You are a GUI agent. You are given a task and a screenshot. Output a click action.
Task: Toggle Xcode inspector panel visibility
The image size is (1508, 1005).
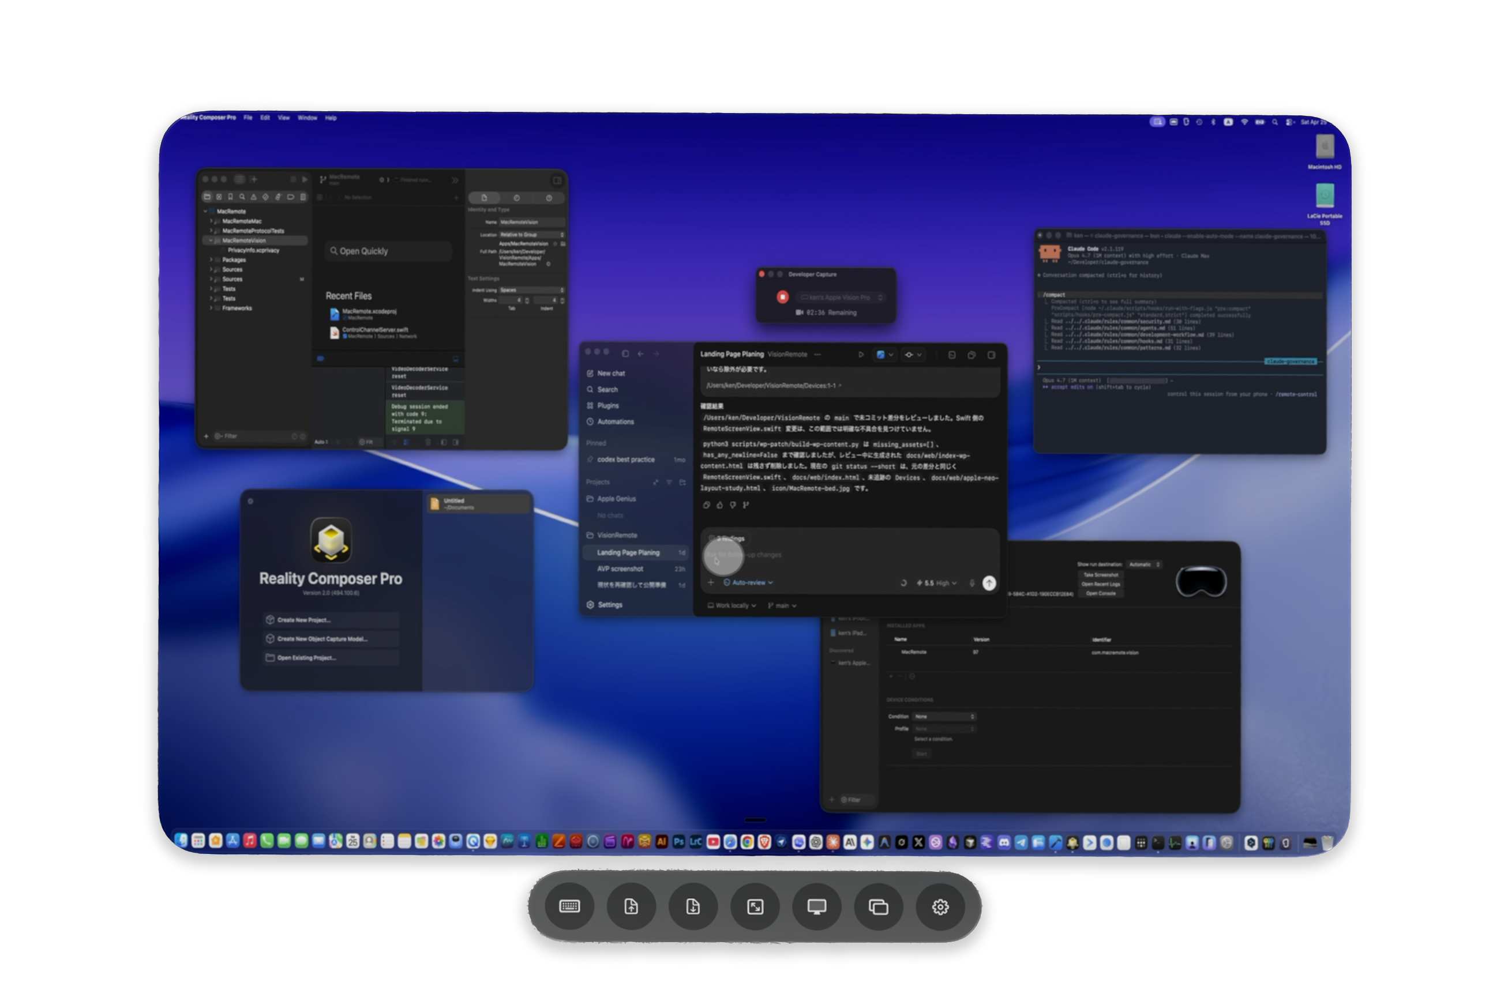(557, 180)
